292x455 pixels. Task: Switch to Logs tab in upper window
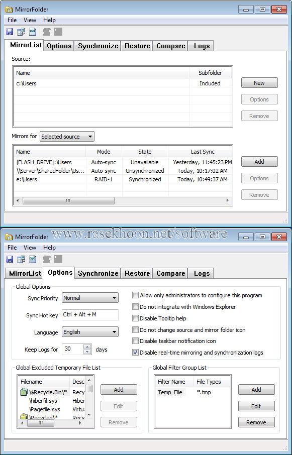pyautogui.click(x=202, y=46)
